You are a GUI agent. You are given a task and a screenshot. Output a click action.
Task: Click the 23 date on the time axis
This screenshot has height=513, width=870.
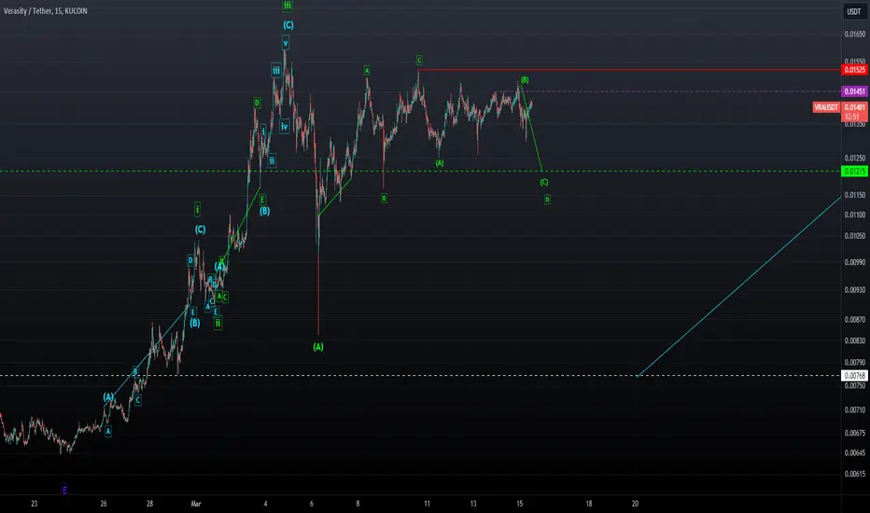pos(35,504)
